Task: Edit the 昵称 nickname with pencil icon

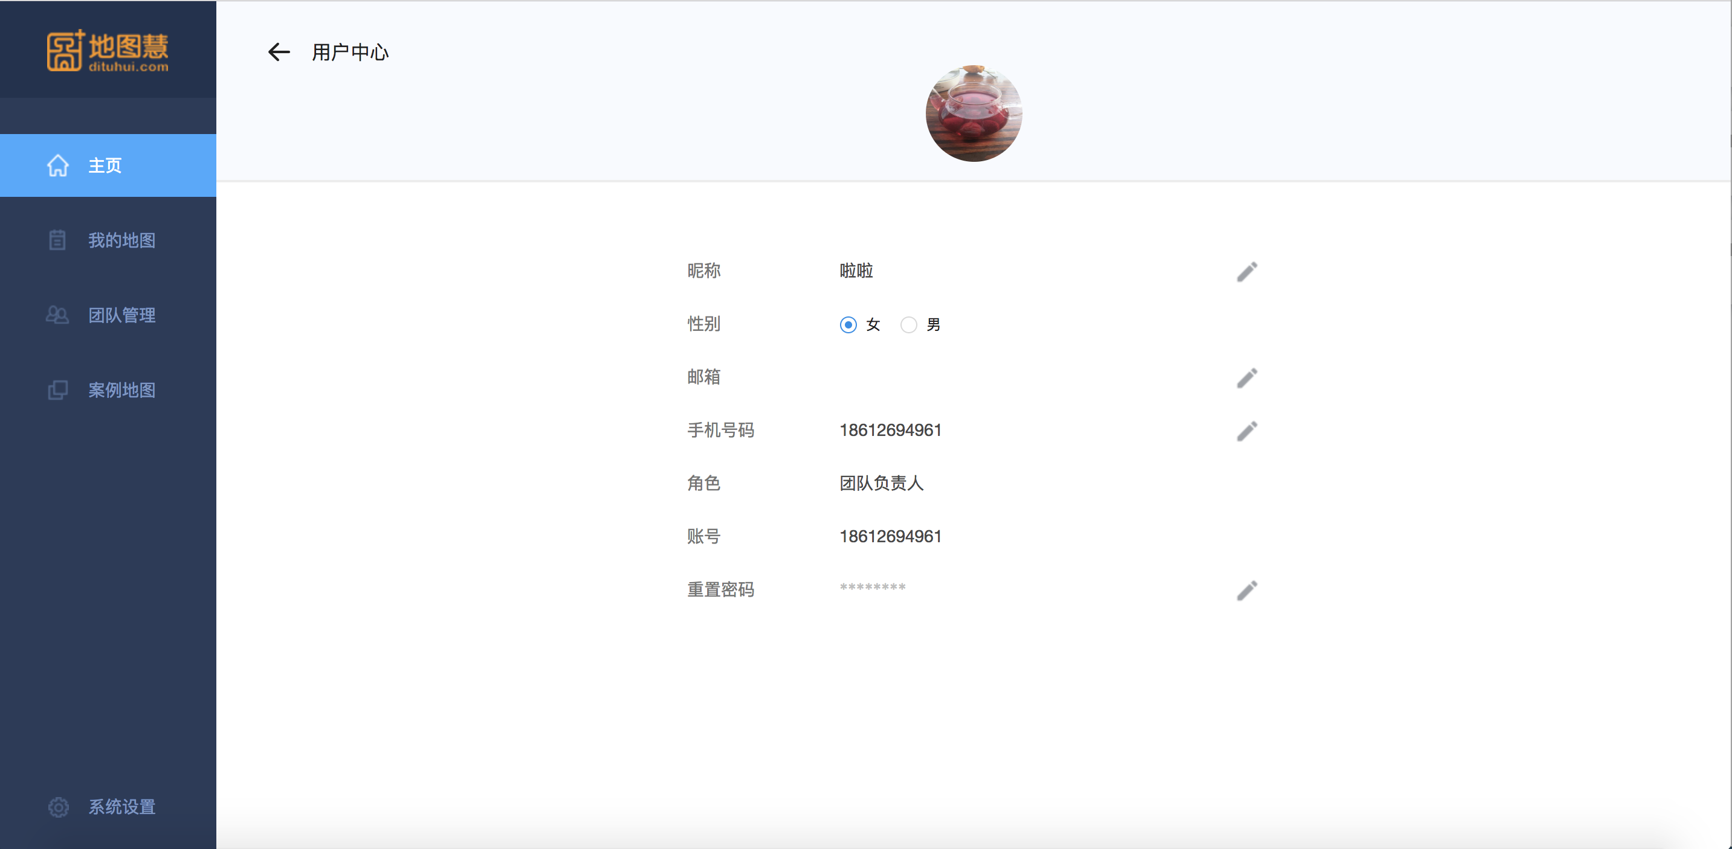Action: pos(1247,271)
